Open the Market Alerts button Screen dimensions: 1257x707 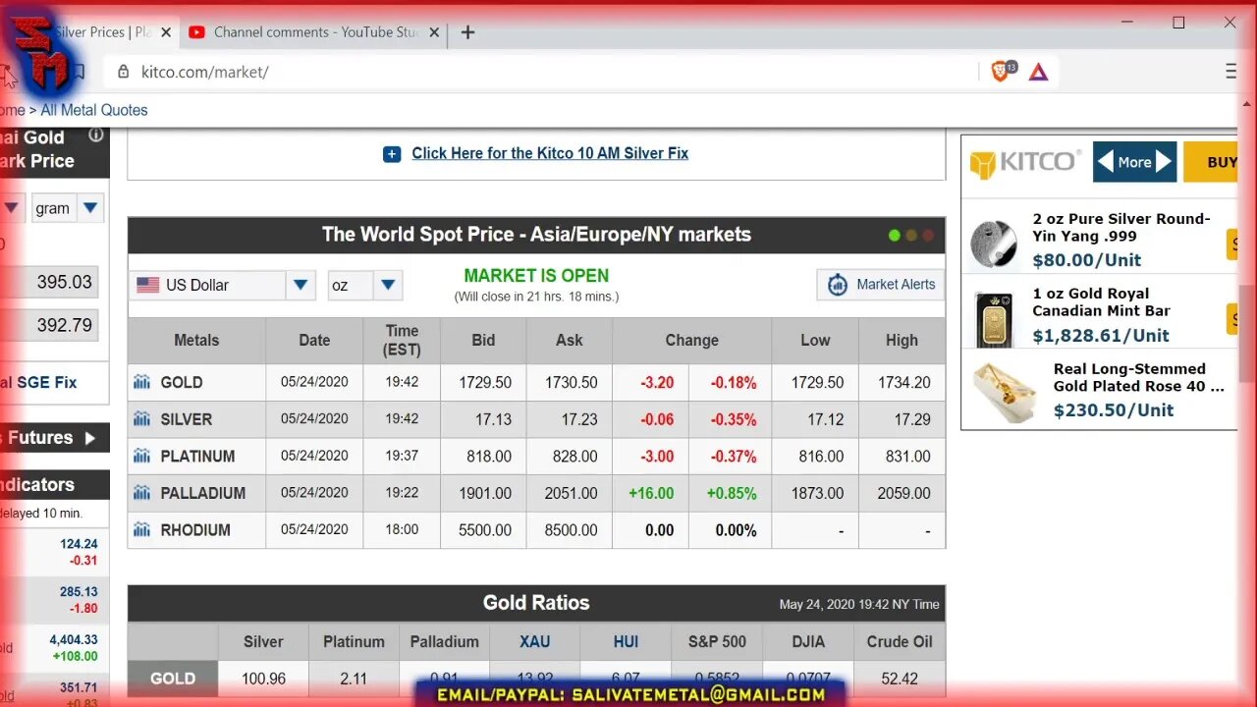point(881,285)
